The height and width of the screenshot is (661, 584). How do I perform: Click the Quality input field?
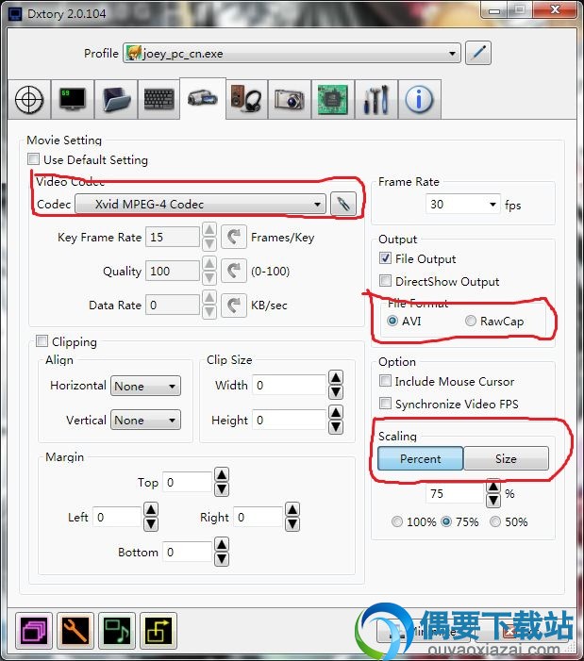173,271
